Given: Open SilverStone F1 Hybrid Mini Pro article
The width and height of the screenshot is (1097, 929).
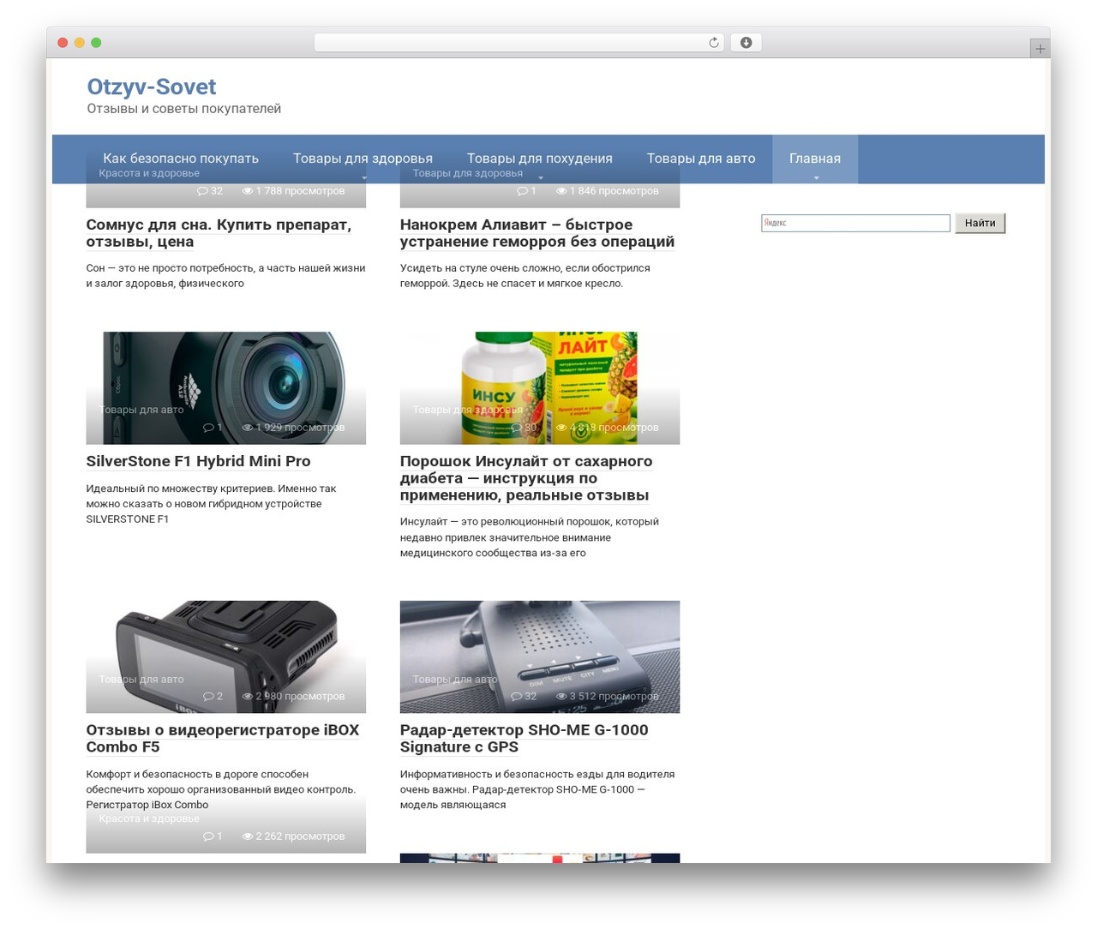Looking at the screenshot, I should click(198, 461).
